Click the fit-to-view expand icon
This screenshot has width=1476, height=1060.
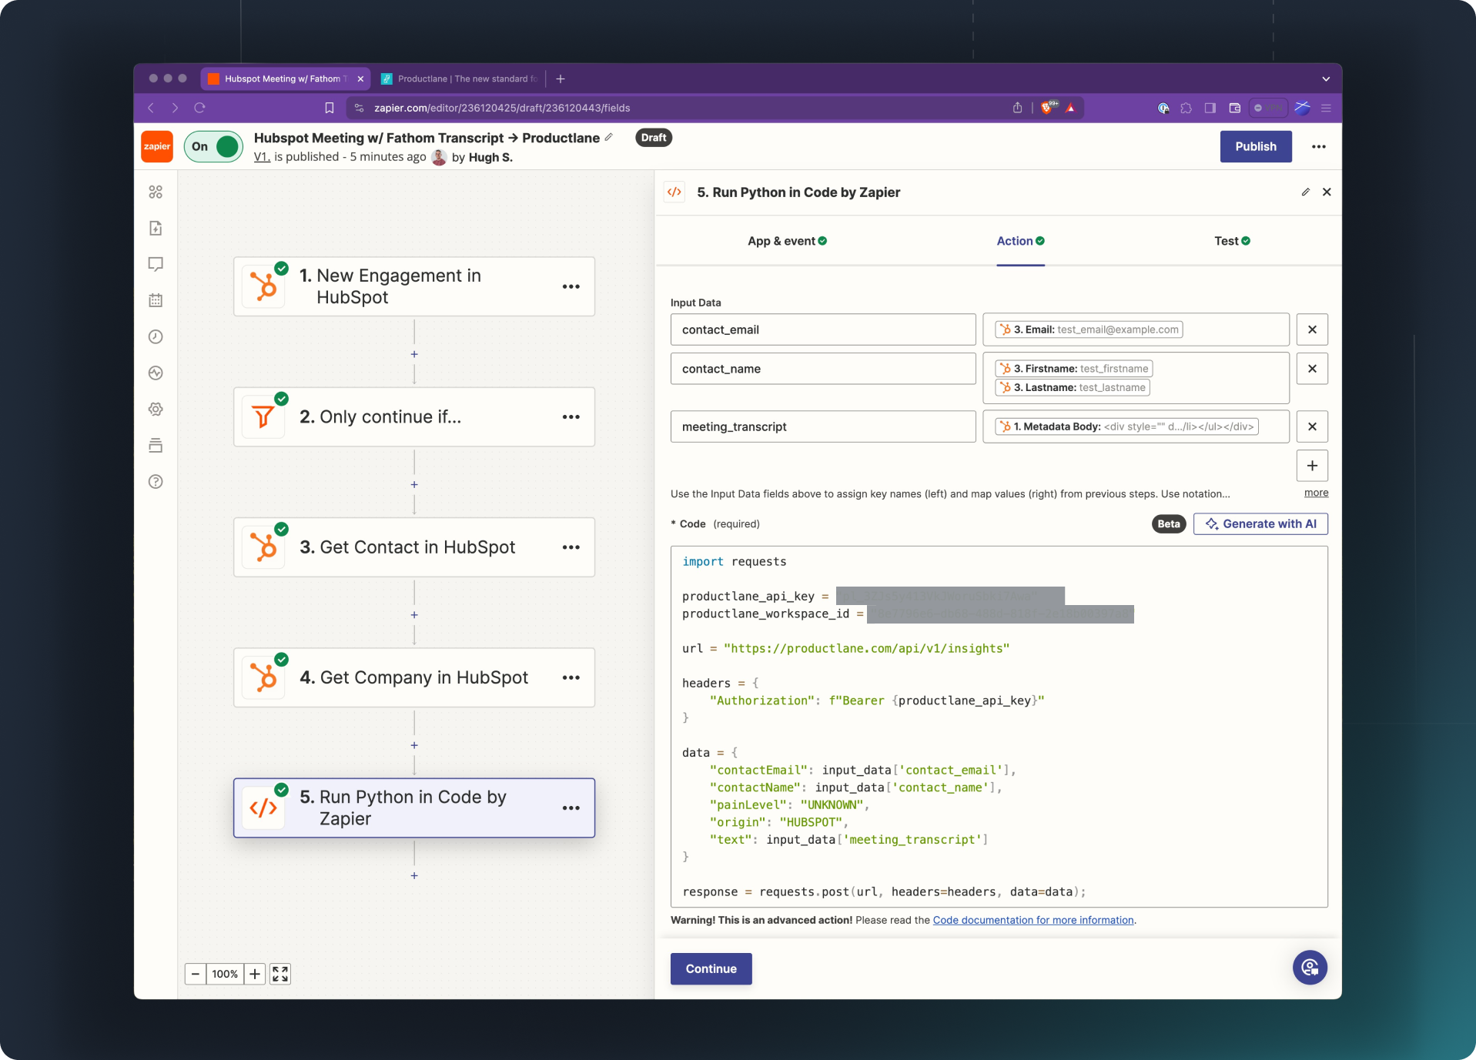click(x=280, y=974)
